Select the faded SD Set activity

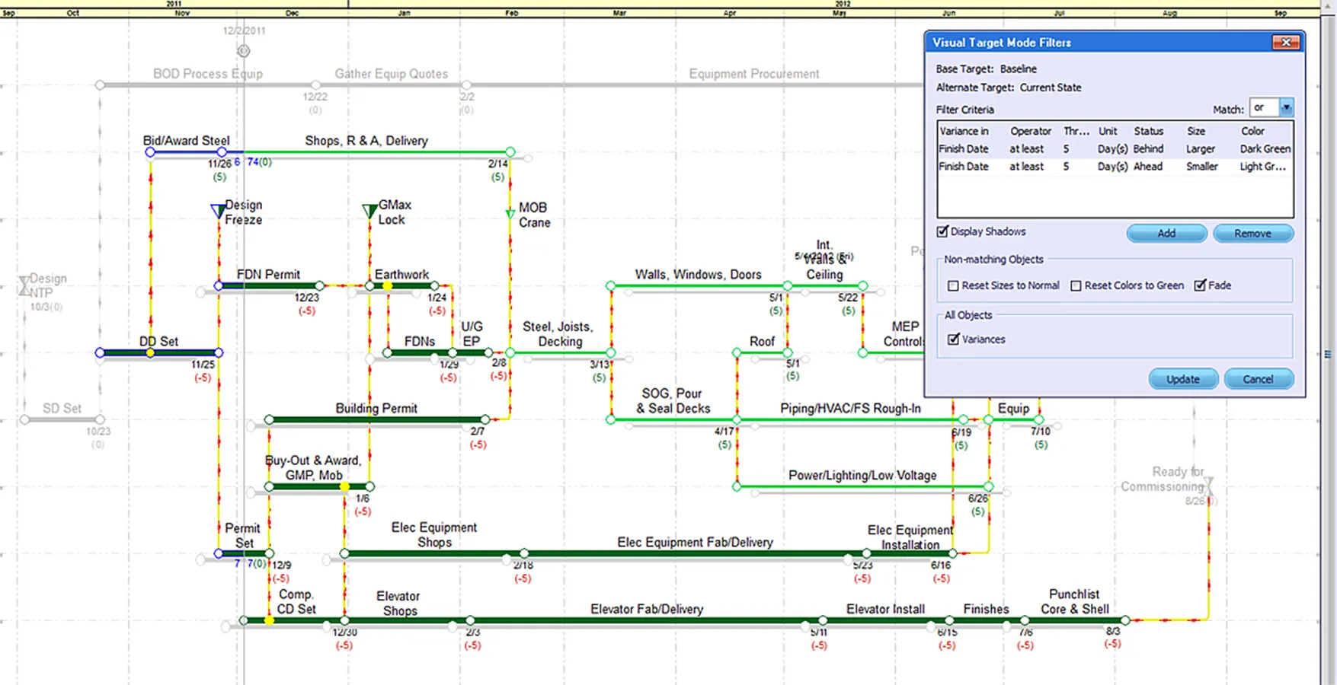62,408
